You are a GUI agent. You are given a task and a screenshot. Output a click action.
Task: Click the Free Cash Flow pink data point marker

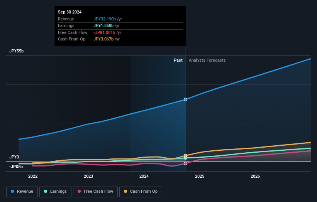point(185,163)
